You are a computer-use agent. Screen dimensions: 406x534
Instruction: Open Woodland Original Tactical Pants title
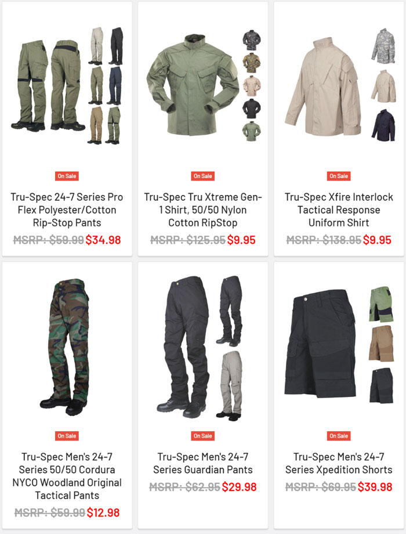tap(67, 476)
